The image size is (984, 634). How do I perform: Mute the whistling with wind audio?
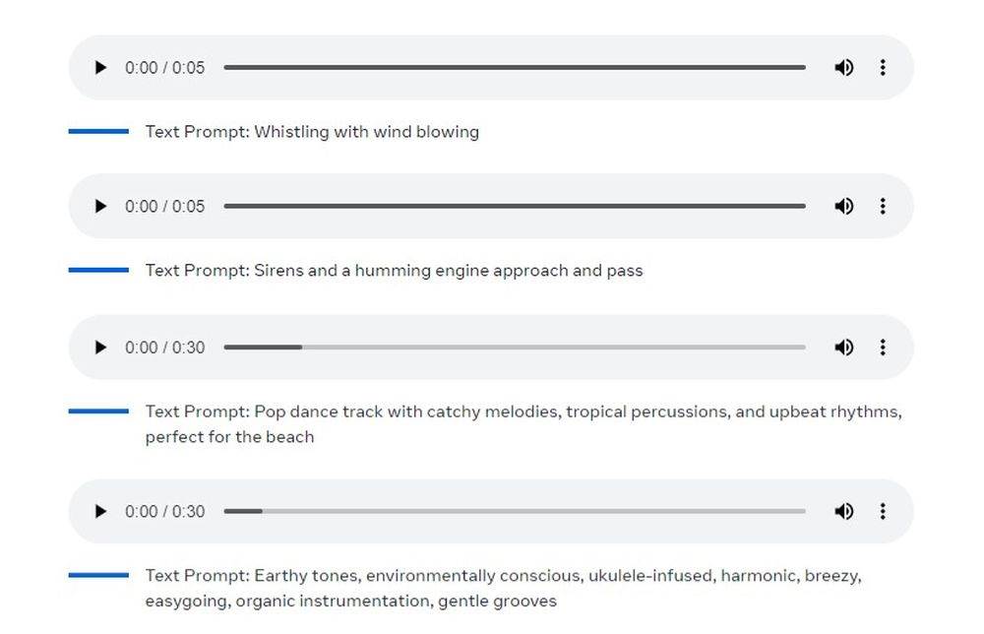[843, 68]
